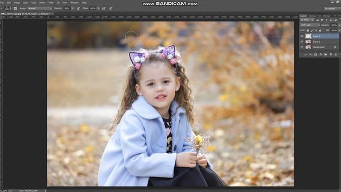Open the Filter menu
Image resolution: width=341 pixels, height=192 pixels.
coord(51,3)
